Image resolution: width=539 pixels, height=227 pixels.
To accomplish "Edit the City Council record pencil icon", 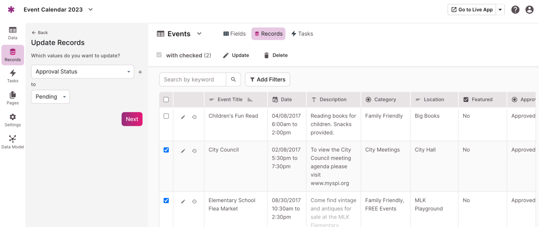I will pyautogui.click(x=183, y=151).
